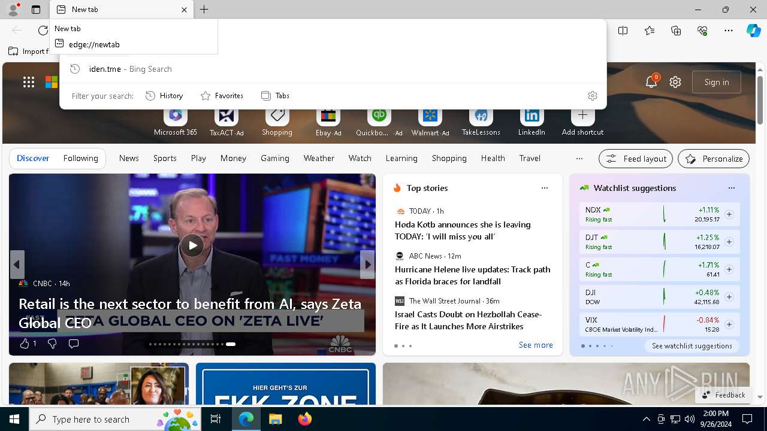Open the Tab actions menu icon

(36, 10)
